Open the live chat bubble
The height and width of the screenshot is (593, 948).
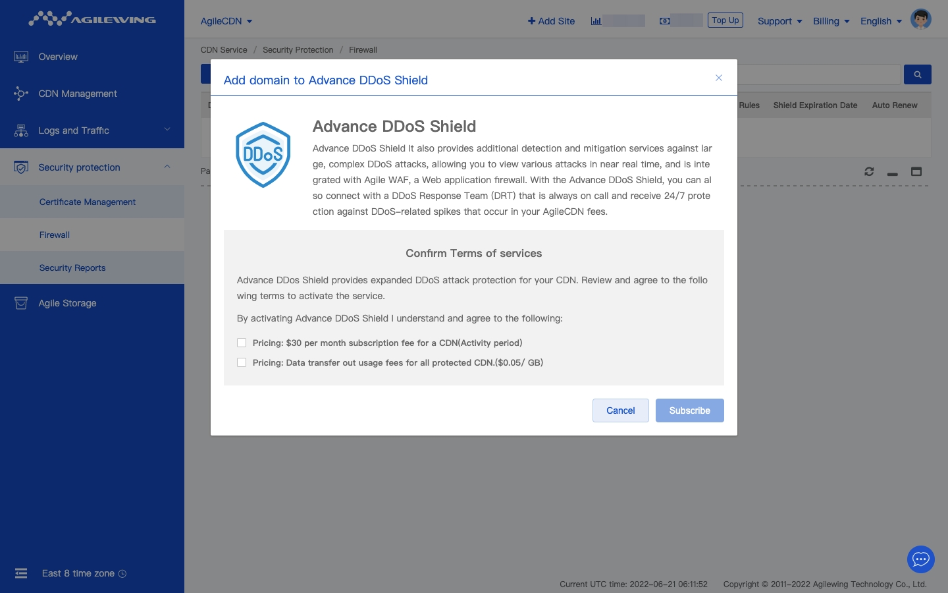[x=921, y=559]
